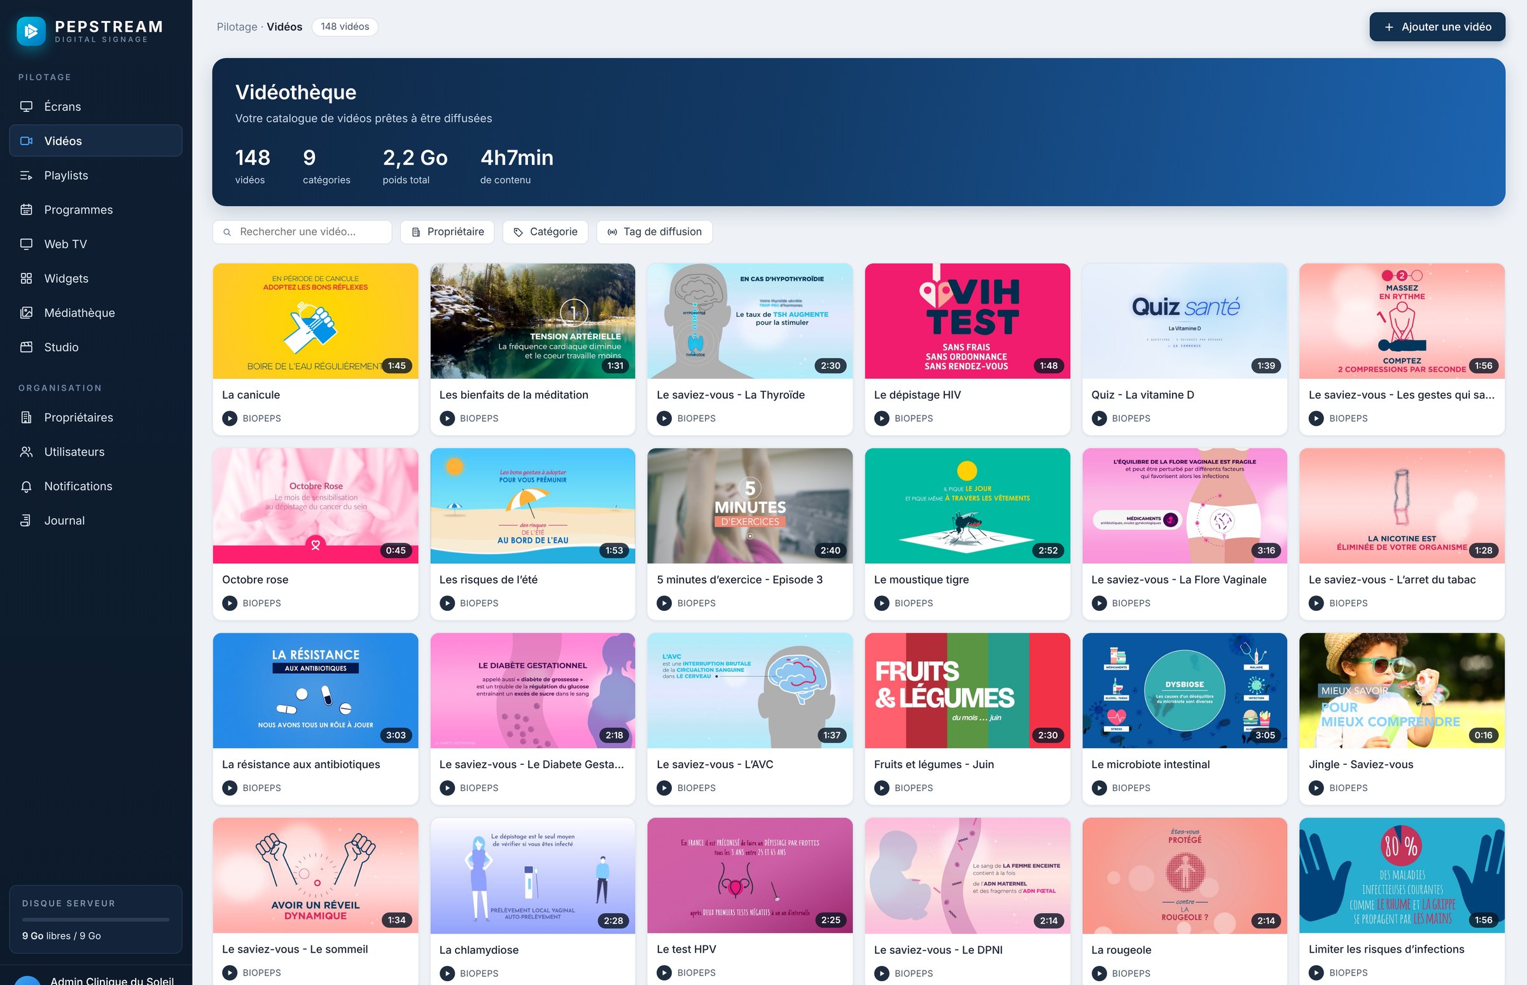
Task: Open the Jingle - Saviez-vous thumbnail
Action: tap(1402, 691)
